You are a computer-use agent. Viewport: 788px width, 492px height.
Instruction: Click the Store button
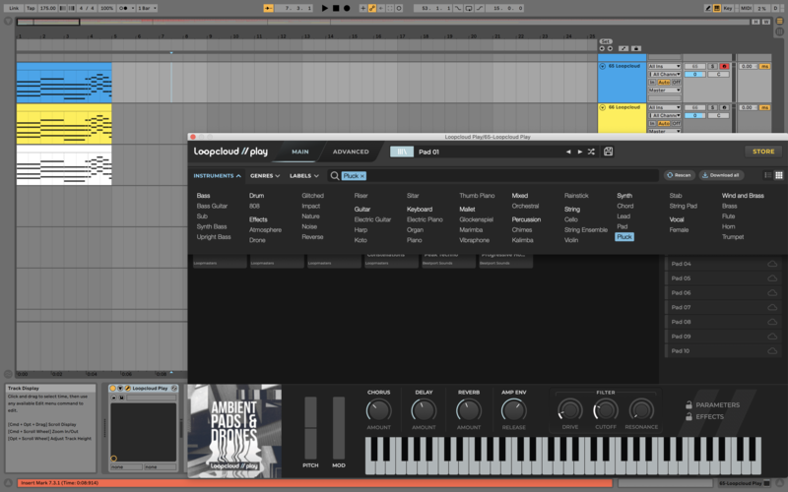pyautogui.click(x=763, y=152)
